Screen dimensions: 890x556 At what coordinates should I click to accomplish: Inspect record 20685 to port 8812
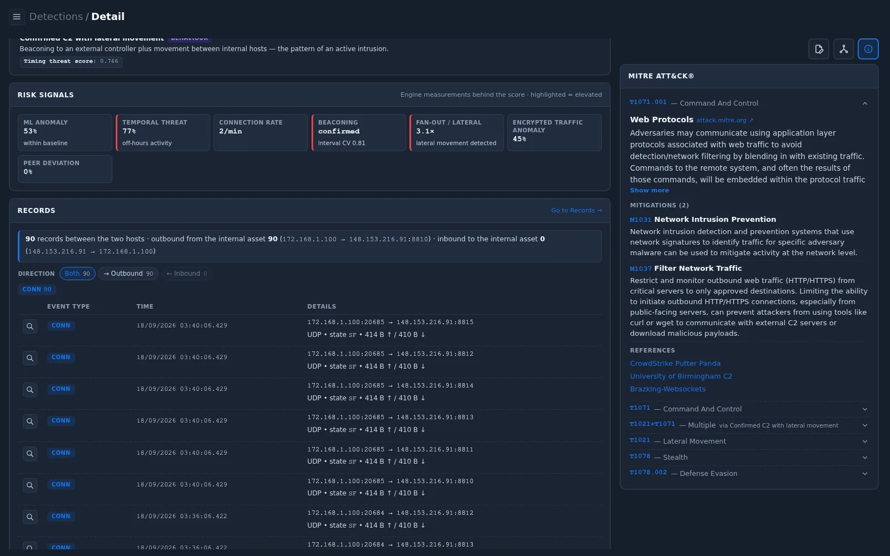pyautogui.click(x=30, y=358)
